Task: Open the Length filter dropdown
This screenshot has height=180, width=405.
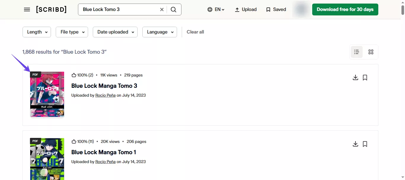Action: click(36, 32)
